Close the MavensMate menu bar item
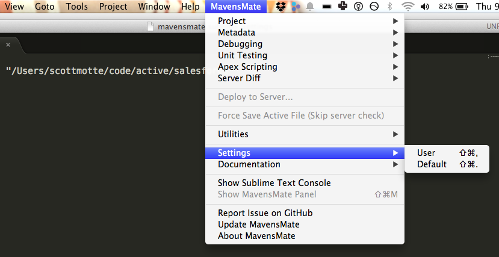 (x=236, y=7)
